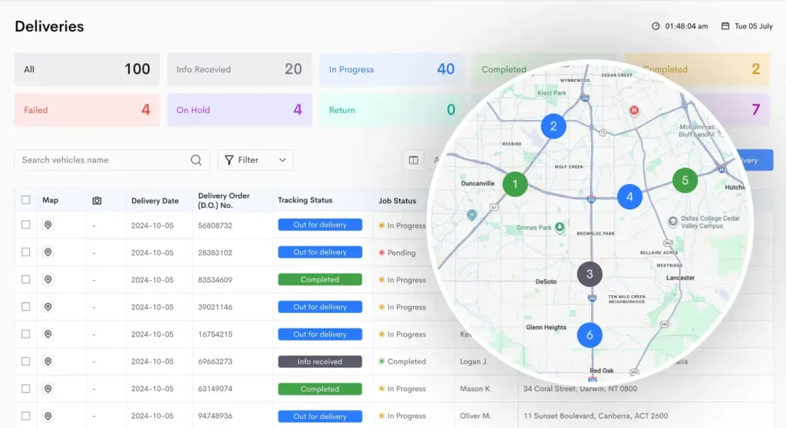Select blue map marker 6 near Glenn Heights
The height and width of the screenshot is (428, 786).
click(x=589, y=335)
